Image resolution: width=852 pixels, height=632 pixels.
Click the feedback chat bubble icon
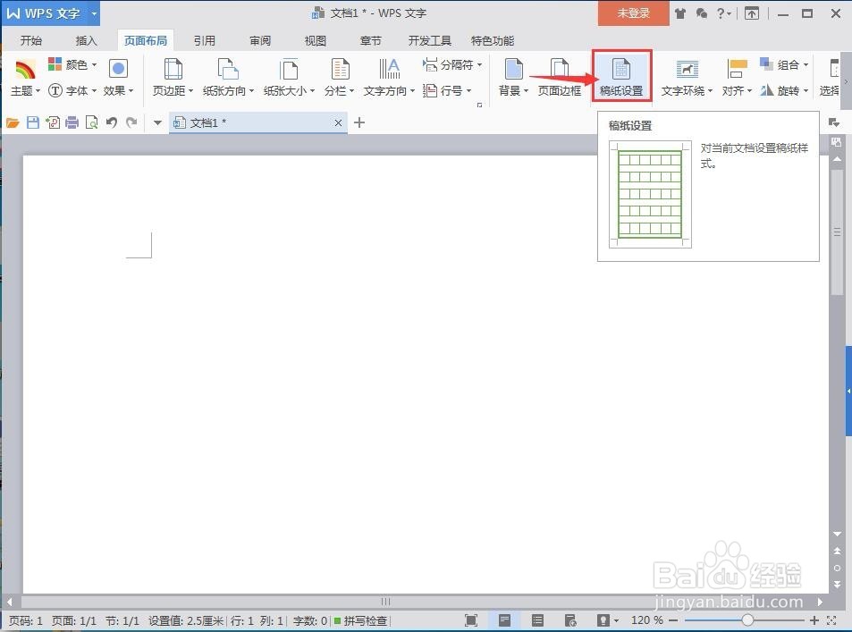(x=702, y=13)
